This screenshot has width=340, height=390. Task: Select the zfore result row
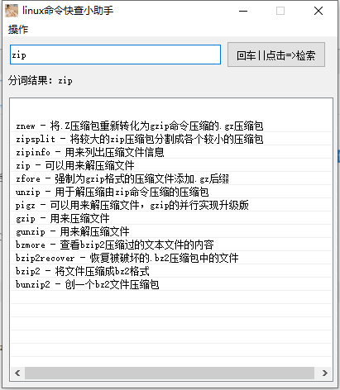point(171,178)
